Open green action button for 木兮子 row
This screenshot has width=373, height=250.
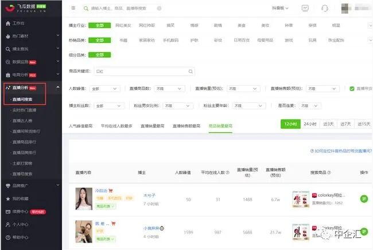click(x=364, y=199)
